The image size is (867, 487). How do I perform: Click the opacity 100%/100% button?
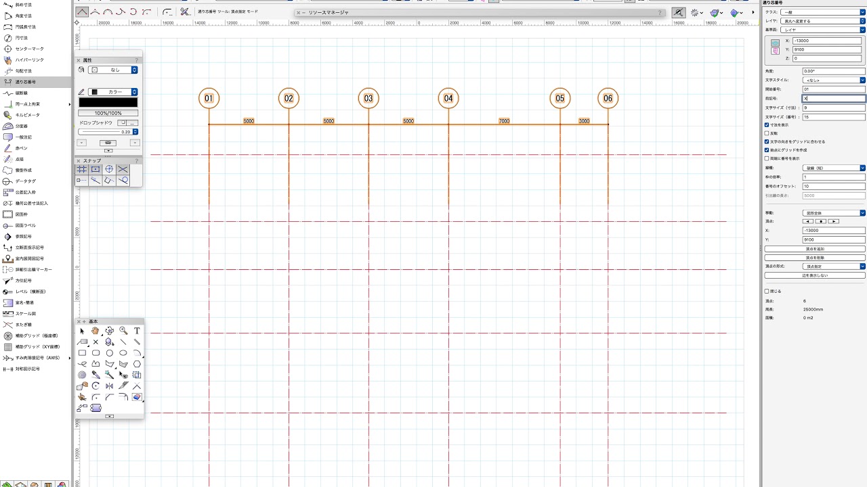(x=108, y=113)
